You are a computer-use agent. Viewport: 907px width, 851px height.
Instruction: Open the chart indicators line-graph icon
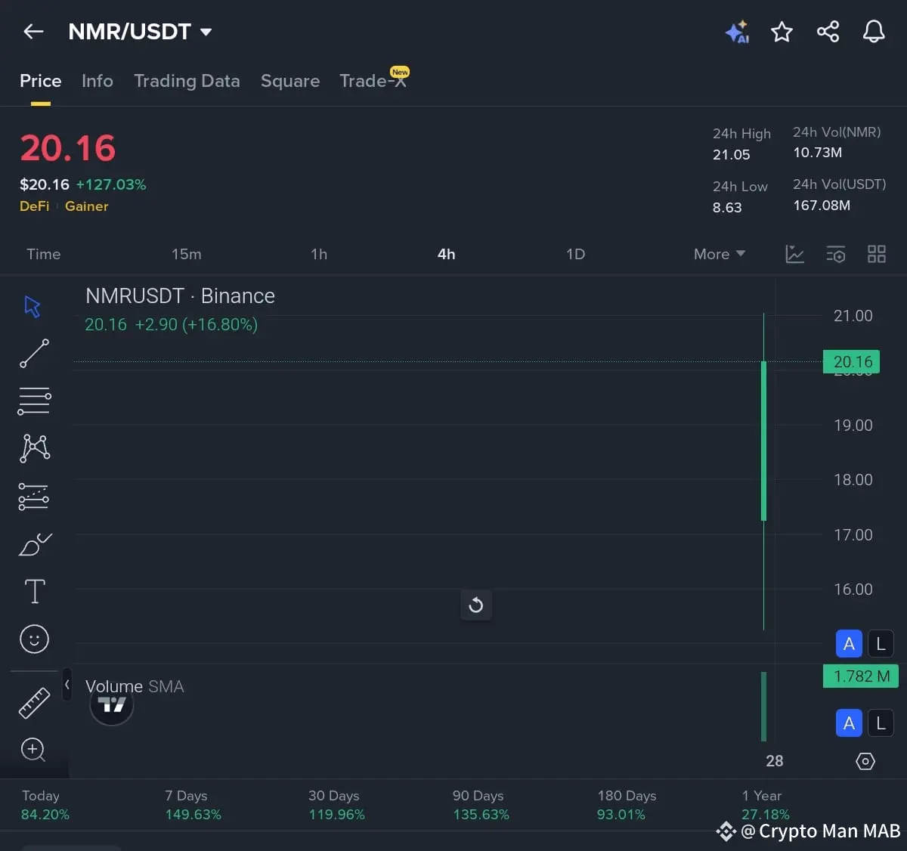pos(794,254)
